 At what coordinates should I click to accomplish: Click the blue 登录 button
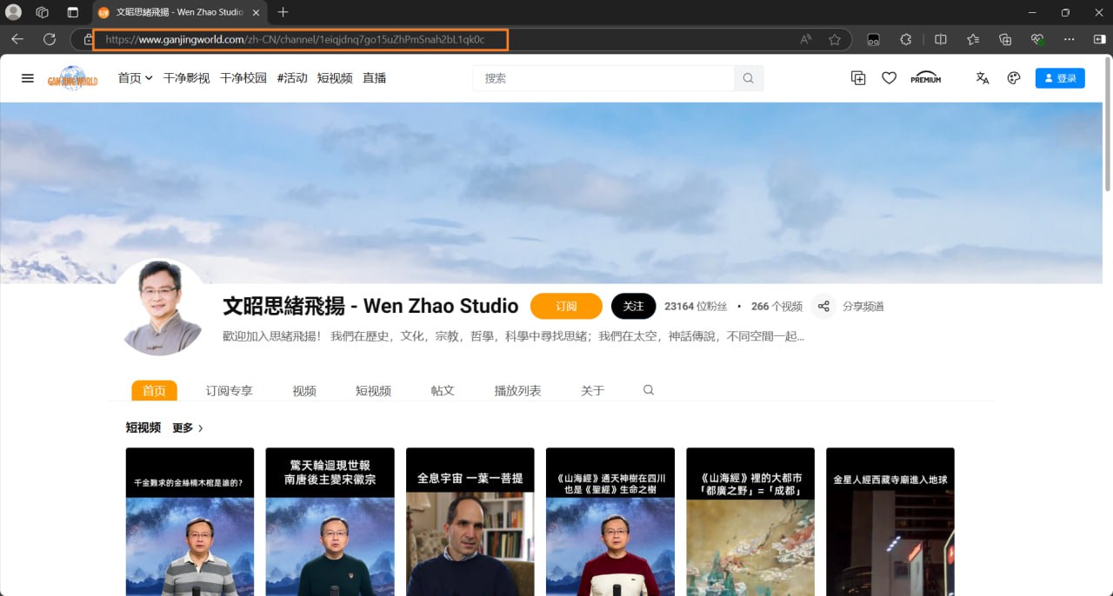point(1060,78)
